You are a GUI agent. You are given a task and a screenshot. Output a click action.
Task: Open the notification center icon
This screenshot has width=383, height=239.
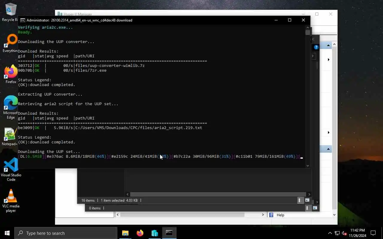[373, 233]
